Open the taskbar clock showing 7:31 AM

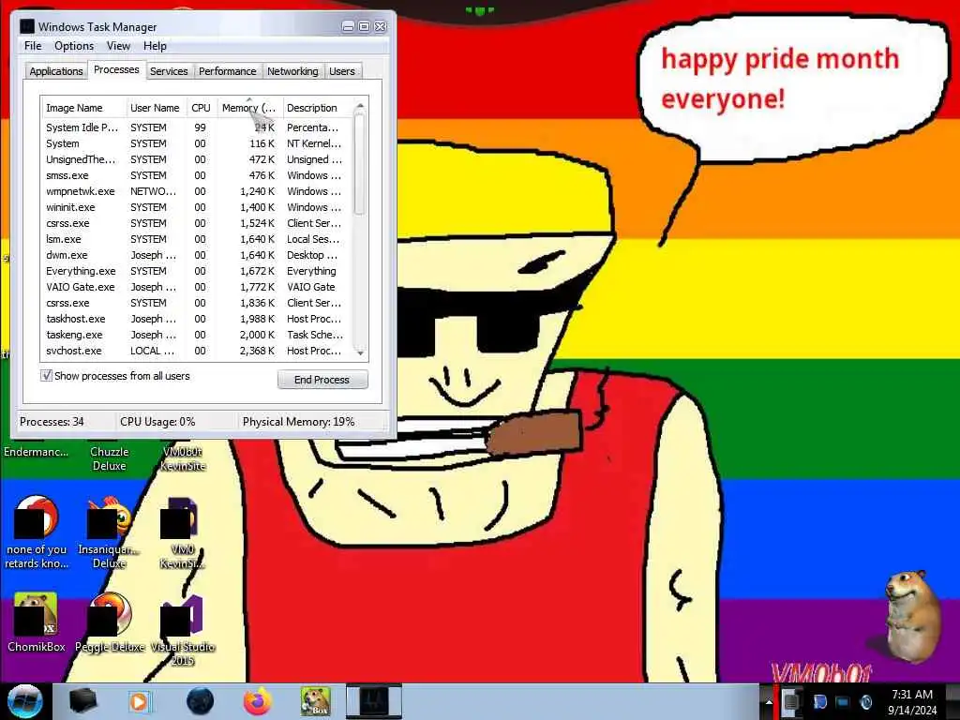pyautogui.click(x=912, y=701)
